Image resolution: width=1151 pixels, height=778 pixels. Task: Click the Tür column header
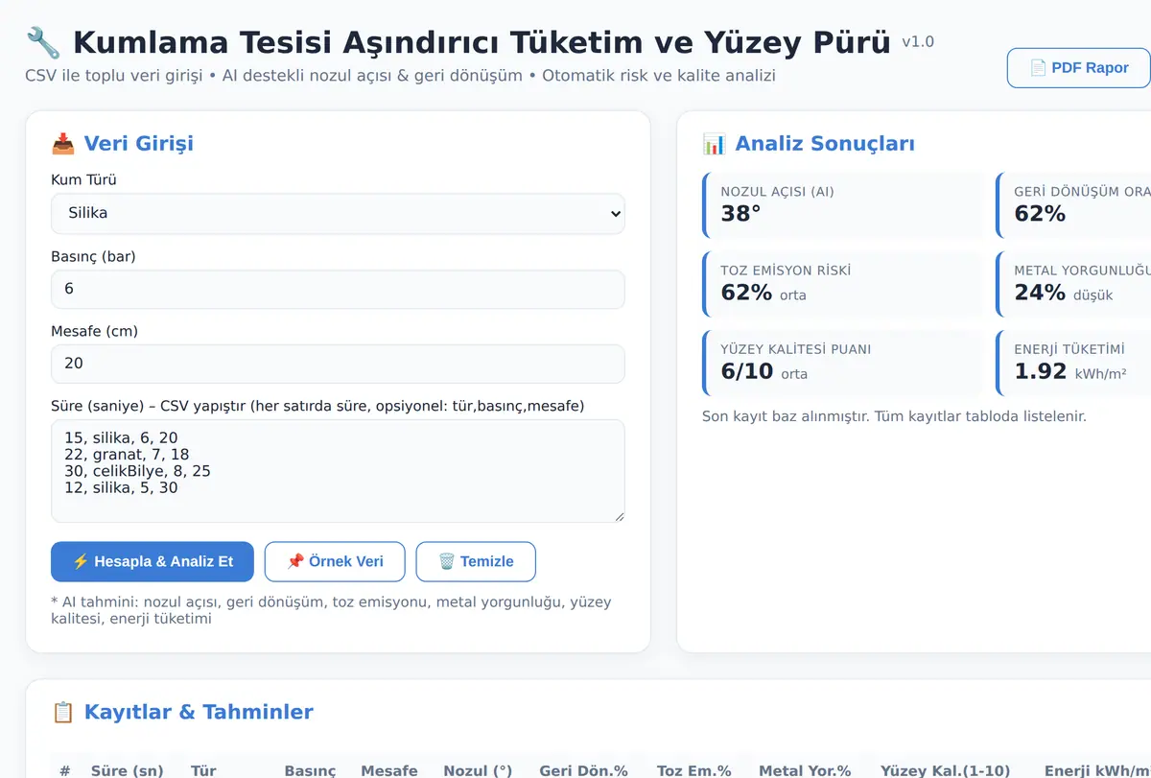coord(203,770)
